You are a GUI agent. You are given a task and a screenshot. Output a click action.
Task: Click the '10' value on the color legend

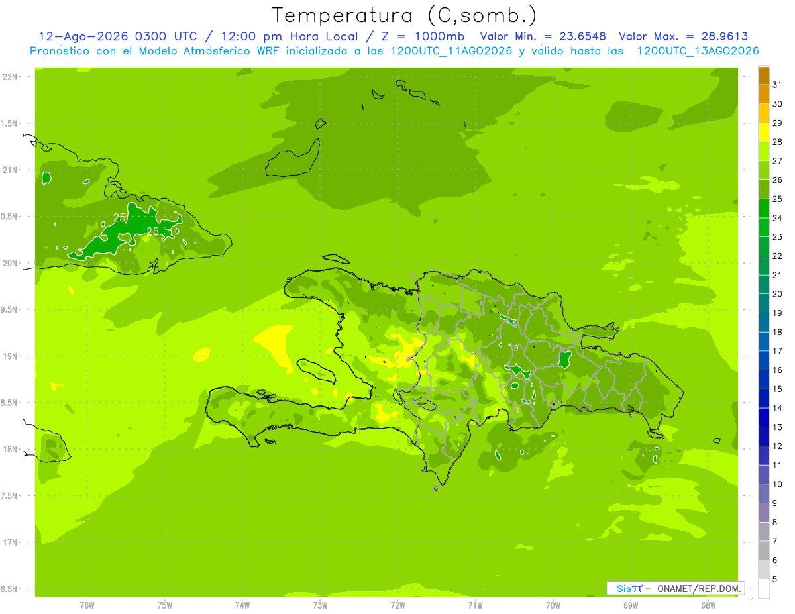(778, 484)
